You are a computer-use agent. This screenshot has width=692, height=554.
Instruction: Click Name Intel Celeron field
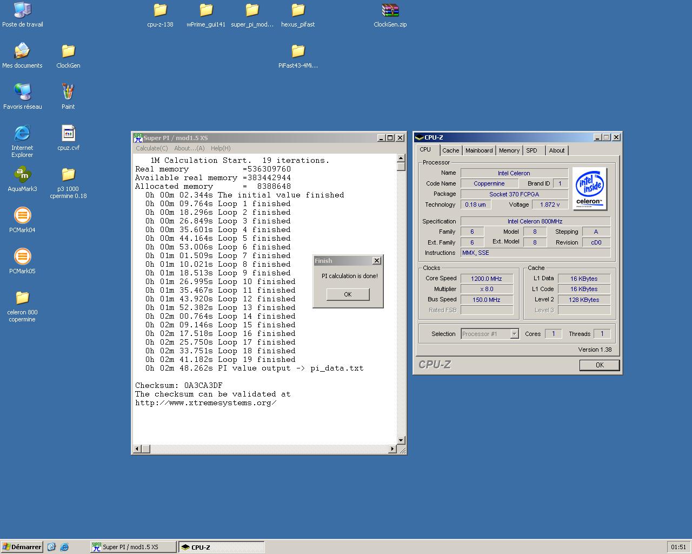pos(514,173)
